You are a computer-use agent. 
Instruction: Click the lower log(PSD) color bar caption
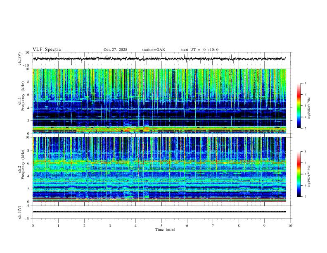click(x=309, y=176)
